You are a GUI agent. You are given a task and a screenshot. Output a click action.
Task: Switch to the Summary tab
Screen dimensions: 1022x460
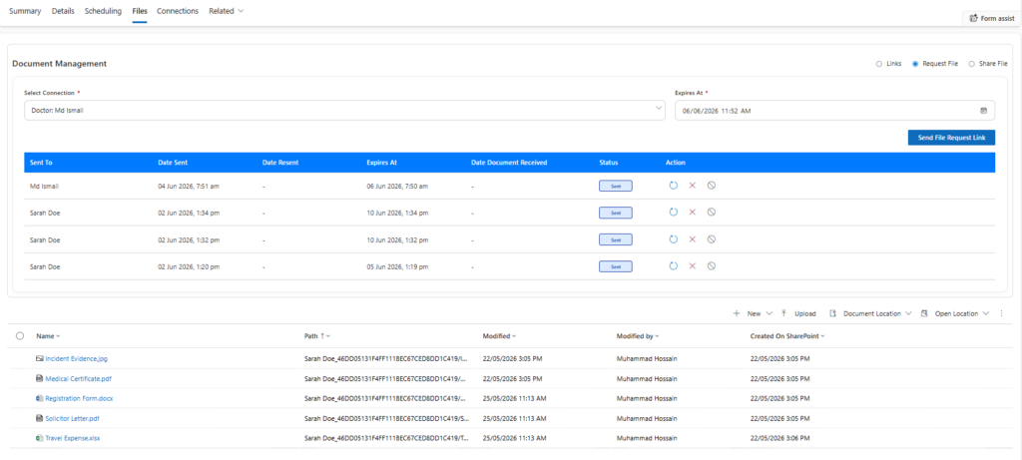pyautogui.click(x=25, y=11)
